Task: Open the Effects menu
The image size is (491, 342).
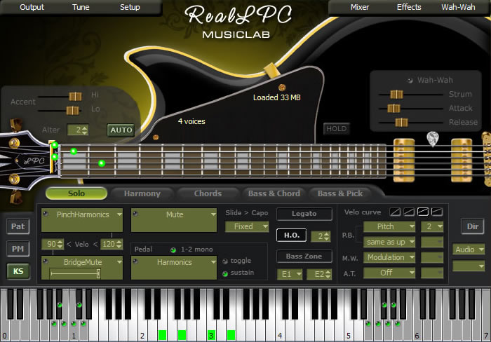Action: click(x=409, y=7)
